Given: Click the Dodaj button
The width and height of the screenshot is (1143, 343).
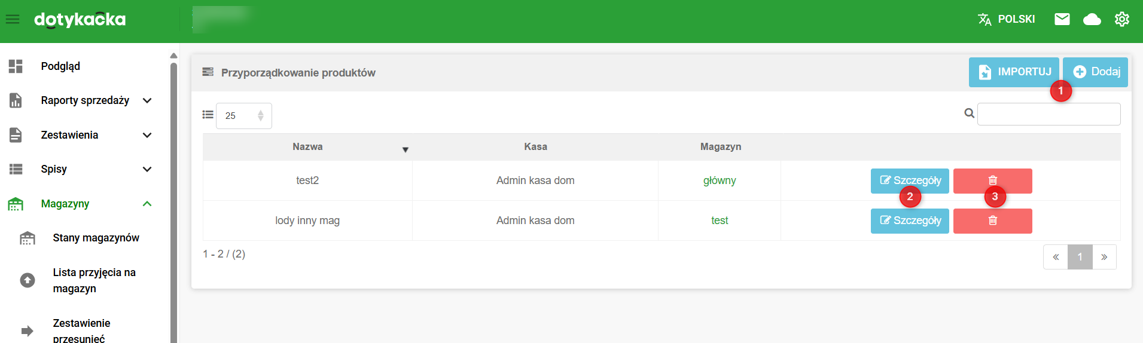Looking at the screenshot, I should pos(1096,72).
